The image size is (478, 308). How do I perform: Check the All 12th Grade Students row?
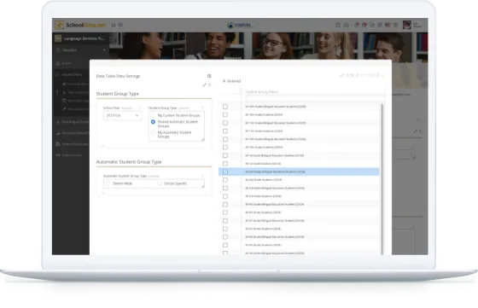225,147
